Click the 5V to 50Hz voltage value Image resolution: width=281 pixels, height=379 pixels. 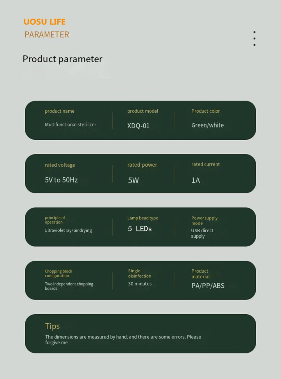(x=61, y=180)
